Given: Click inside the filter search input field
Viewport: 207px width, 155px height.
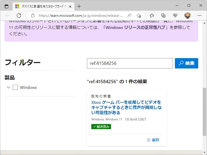Looking at the screenshot, I should [129, 63].
